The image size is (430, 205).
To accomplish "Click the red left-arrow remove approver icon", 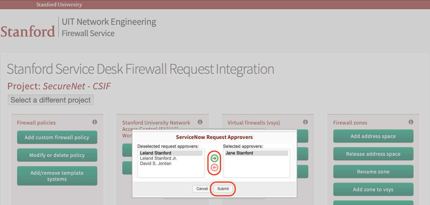I will 214,167.
